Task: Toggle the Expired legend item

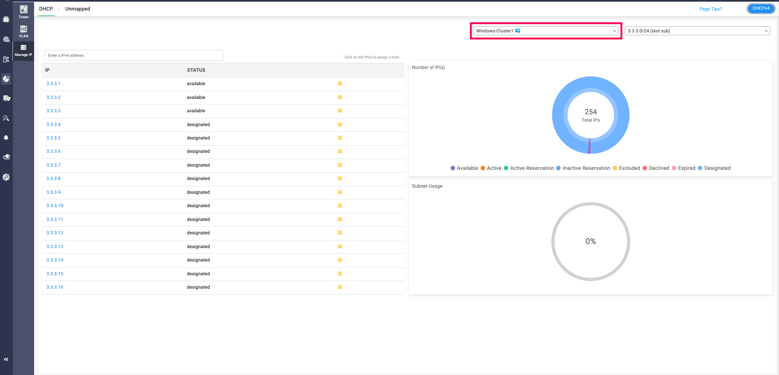Action: [x=684, y=168]
